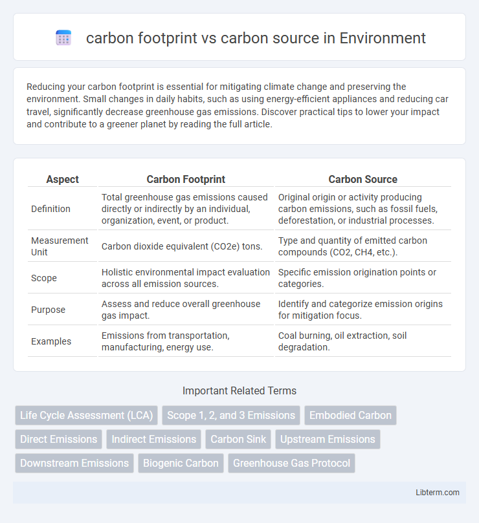Screen dimensions: 479x523
Task: Select the 'Purpose' row label
Action: pos(48,310)
